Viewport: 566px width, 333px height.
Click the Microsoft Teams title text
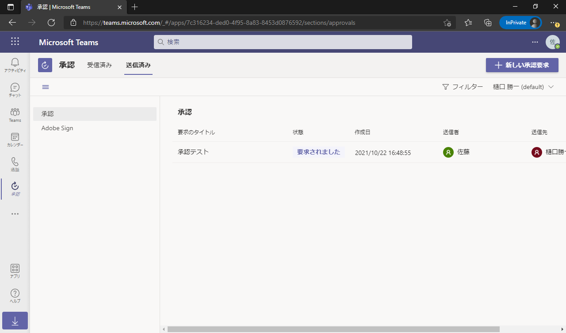click(x=69, y=43)
